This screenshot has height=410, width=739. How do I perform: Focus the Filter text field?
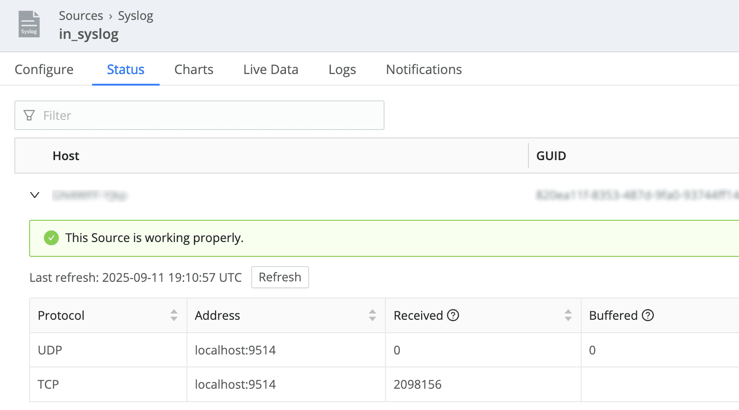208,115
